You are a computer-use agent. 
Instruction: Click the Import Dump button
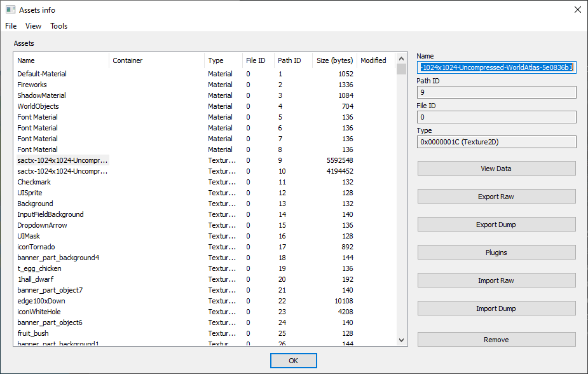496,308
